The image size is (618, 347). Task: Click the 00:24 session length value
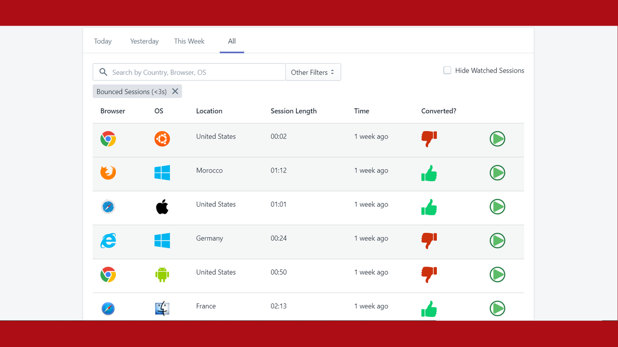coord(279,239)
